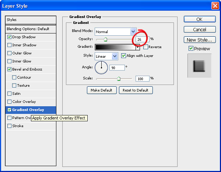Enable the Pattern Overlay checkbox
Screen dimensions: 221x172
pos(9,118)
